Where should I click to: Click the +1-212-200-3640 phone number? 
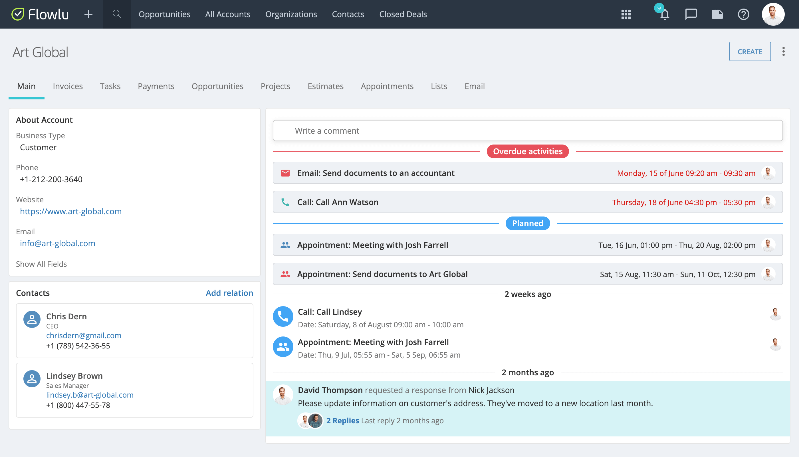point(51,179)
